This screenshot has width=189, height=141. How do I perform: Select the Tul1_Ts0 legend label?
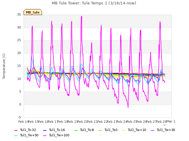click(111, 130)
